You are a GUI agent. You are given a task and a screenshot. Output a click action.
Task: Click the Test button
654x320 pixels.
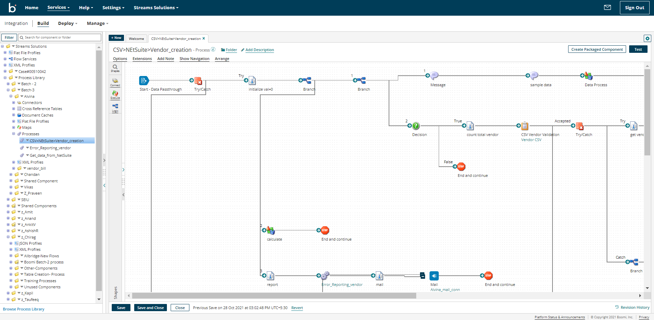tap(638, 49)
